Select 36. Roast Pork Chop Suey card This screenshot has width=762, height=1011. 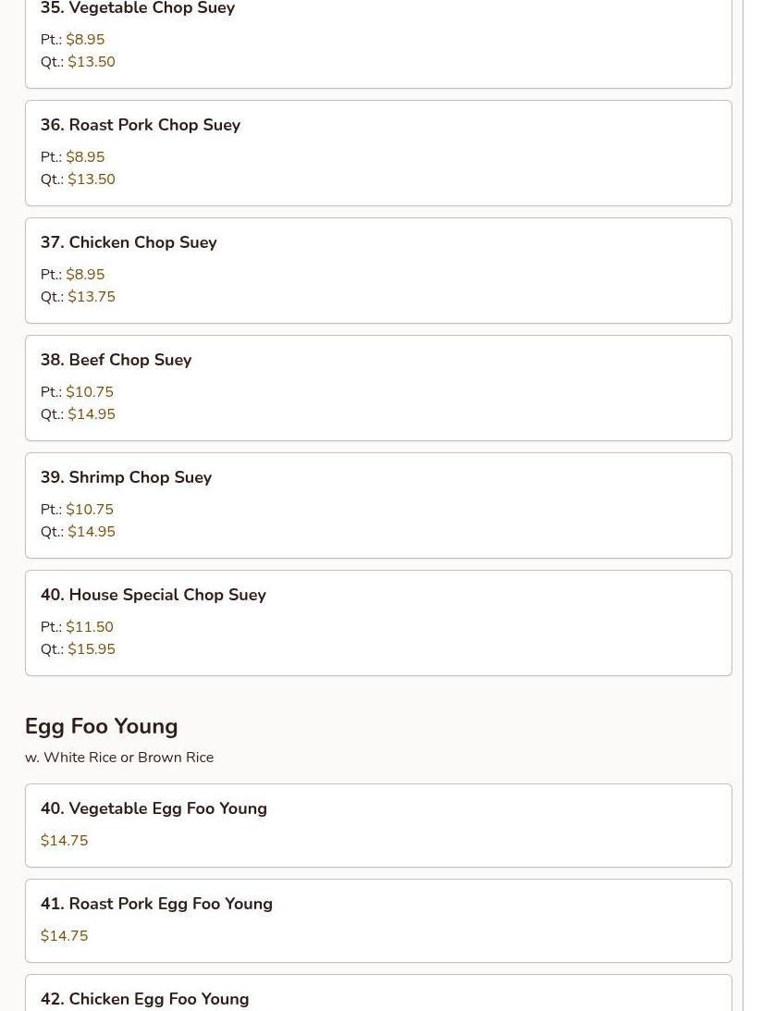coord(378,154)
